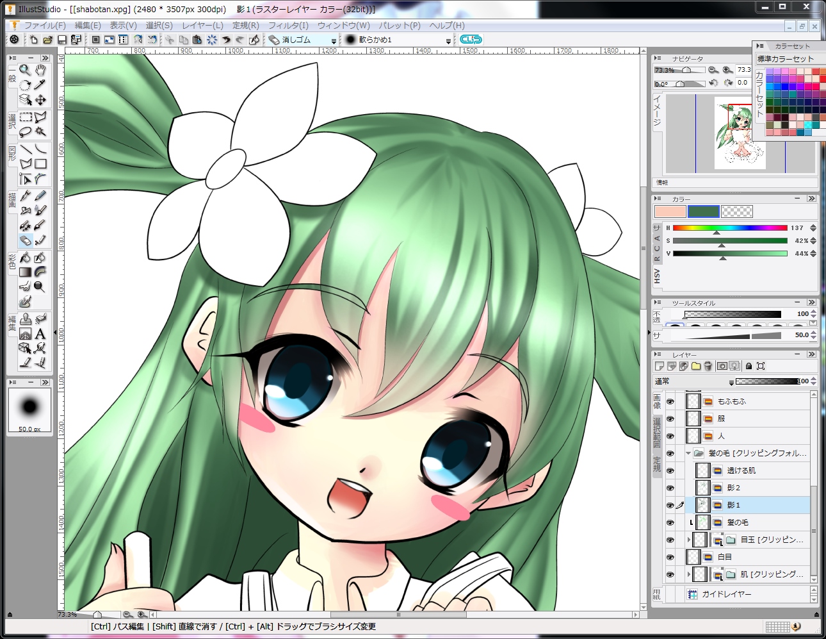Select the gradient tool
The image size is (826, 639).
[x=25, y=272]
